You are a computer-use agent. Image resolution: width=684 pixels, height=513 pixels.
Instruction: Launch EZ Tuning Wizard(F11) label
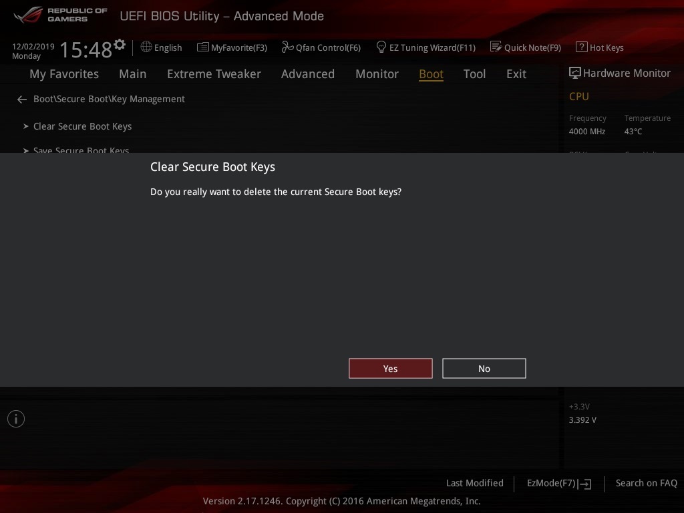point(432,47)
